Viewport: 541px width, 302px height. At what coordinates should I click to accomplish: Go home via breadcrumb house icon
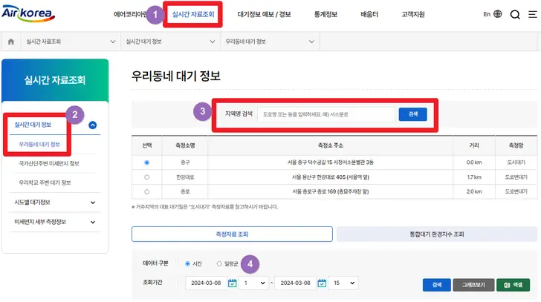11,42
